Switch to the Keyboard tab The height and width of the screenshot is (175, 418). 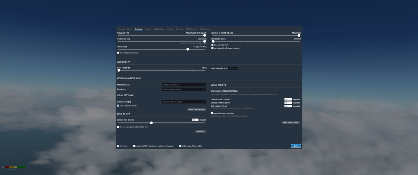coord(179,29)
